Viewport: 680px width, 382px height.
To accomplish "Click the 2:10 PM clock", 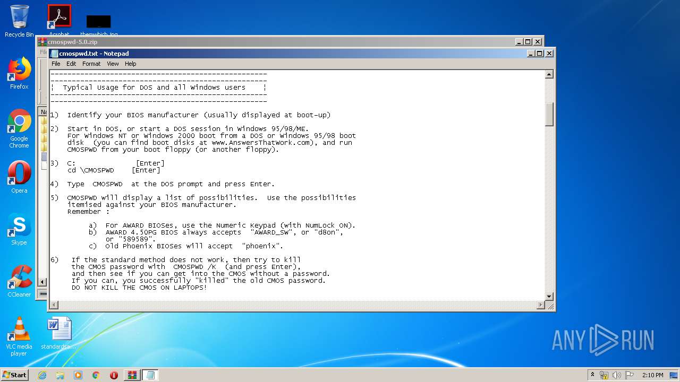I will [x=652, y=375].
